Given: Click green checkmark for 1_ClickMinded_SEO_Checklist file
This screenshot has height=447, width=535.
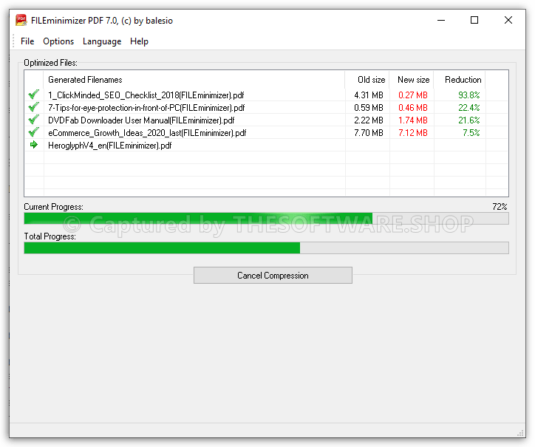Looking at the screenshot, I should [x=33, y=94].
